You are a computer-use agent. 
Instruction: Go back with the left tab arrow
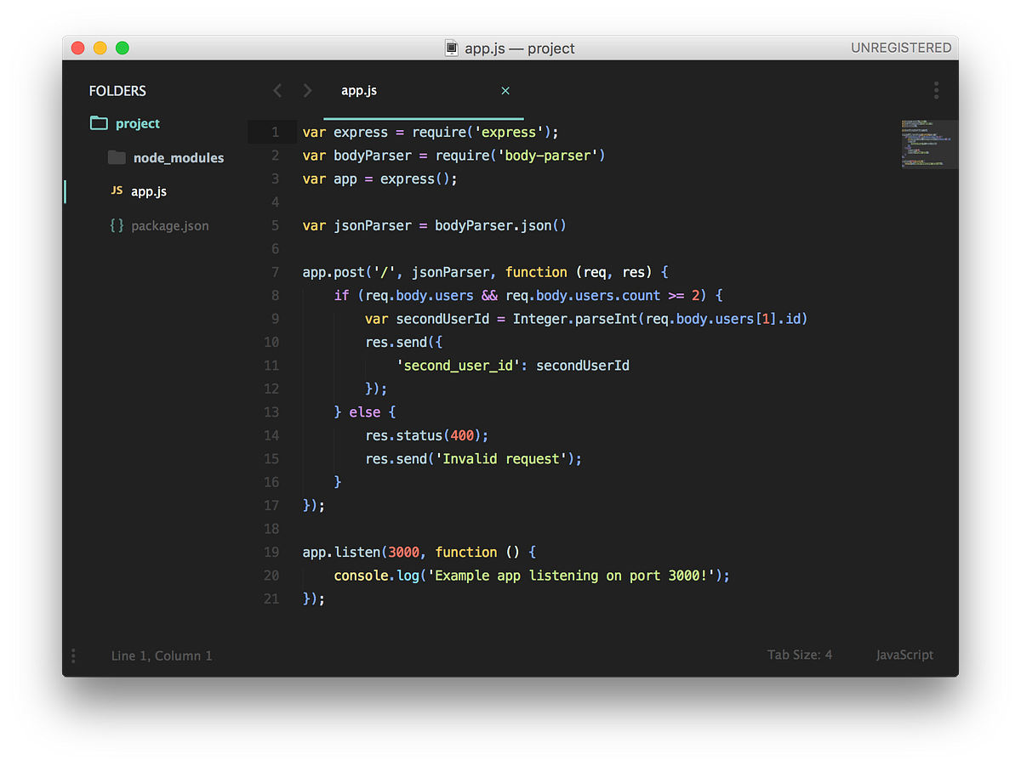277,90
